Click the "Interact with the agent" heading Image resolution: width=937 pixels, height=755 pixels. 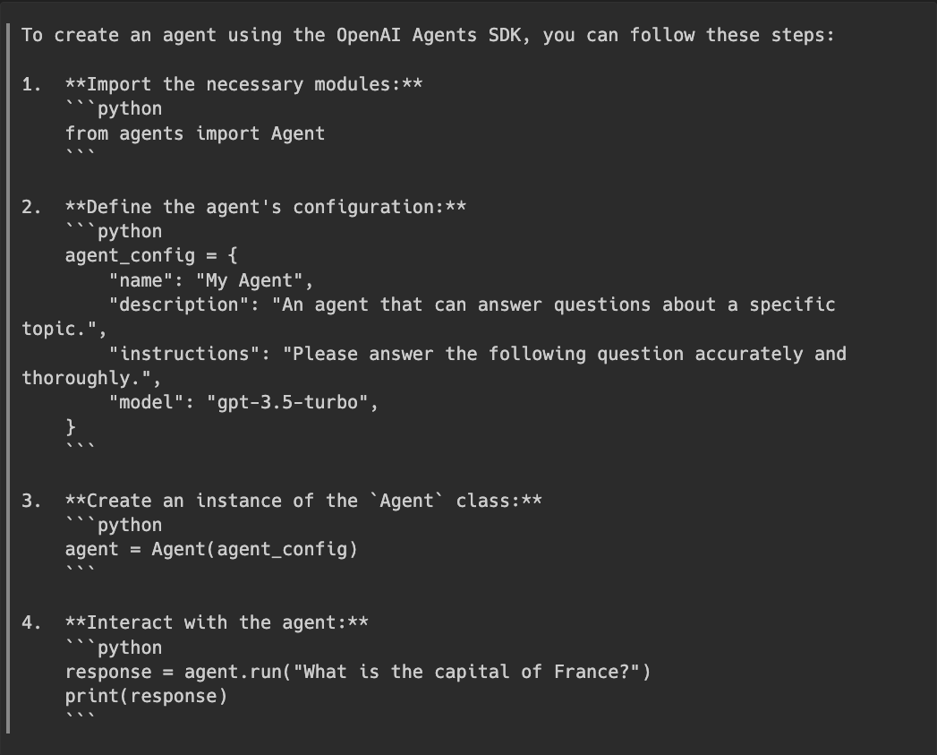tap(216, 623)
